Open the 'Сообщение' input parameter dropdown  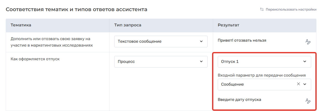click(264, 84)
